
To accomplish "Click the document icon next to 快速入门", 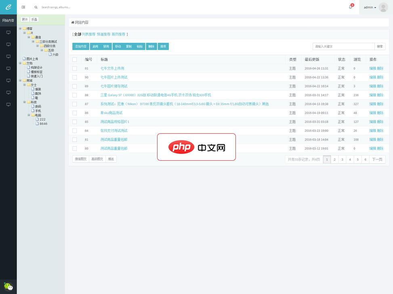I will 29,76.
